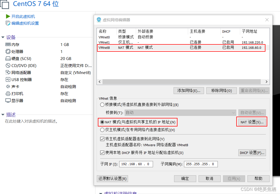Click the edit VM settings icon

tap(8, 23)
